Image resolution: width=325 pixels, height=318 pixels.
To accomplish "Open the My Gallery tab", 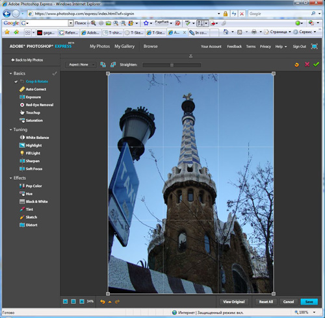I will (124, 46).
